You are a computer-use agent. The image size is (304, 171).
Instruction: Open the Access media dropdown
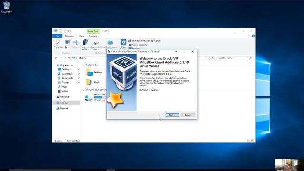click(x=85, y=45)
